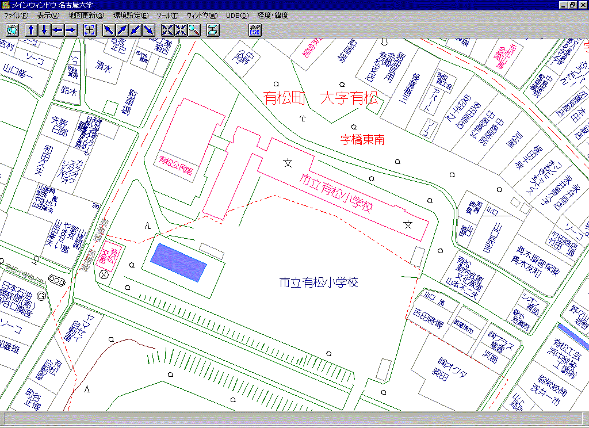Click the map book icon in toolbar
589x428 pixels.
click(13, 30)
